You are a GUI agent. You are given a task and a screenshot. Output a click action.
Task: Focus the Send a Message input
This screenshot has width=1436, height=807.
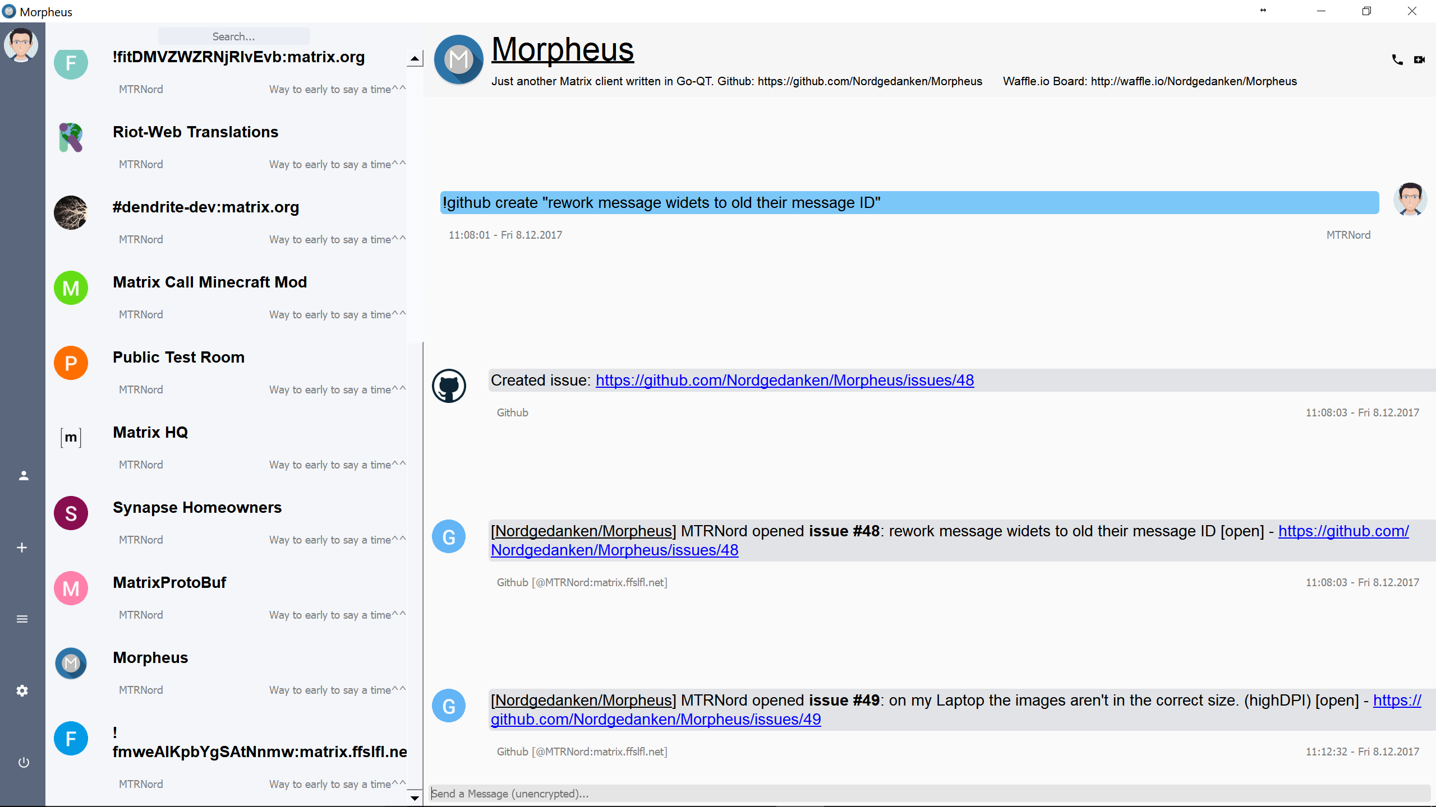[929, 794]
